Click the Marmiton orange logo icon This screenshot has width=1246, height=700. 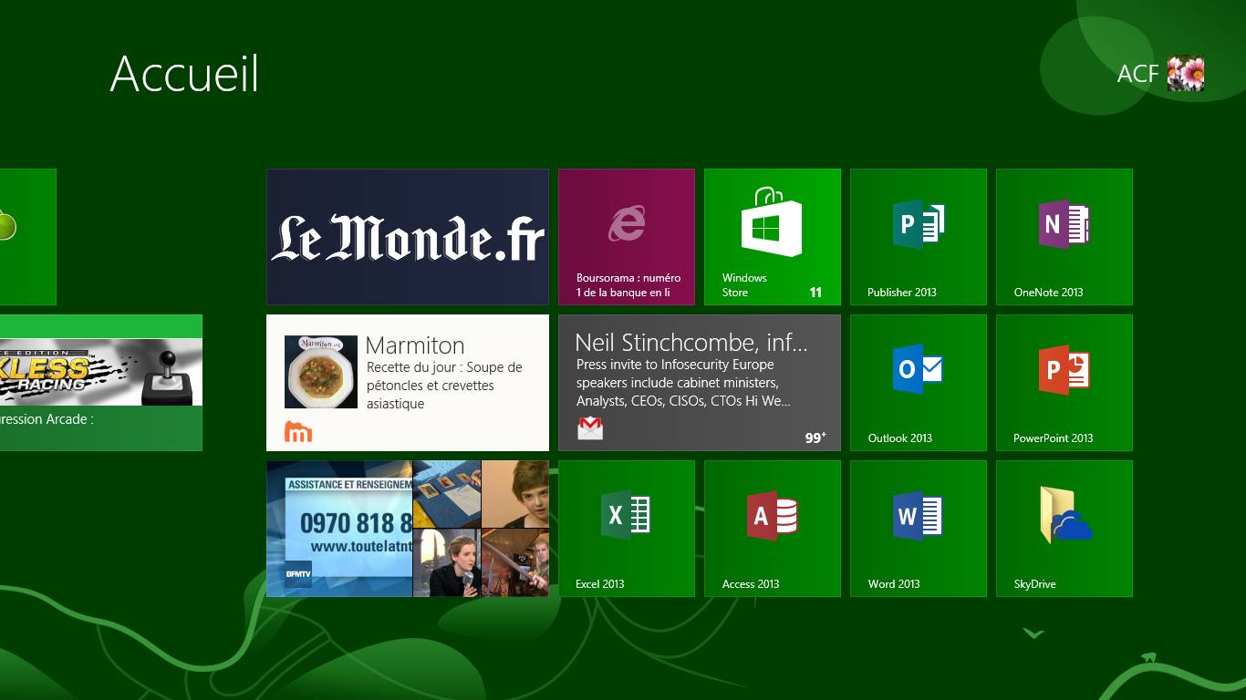[298, 431]
